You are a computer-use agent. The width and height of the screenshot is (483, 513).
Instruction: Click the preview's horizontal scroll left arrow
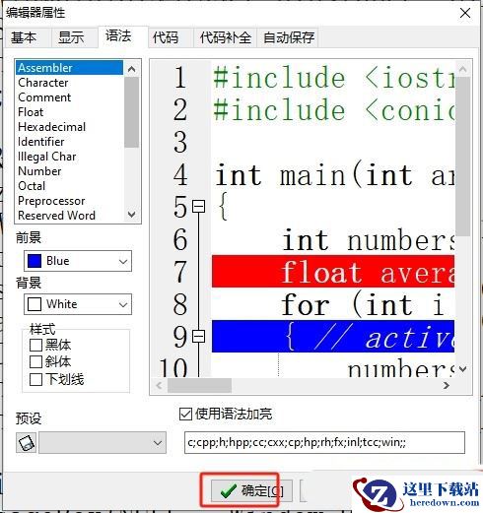[x=160, y=385]
